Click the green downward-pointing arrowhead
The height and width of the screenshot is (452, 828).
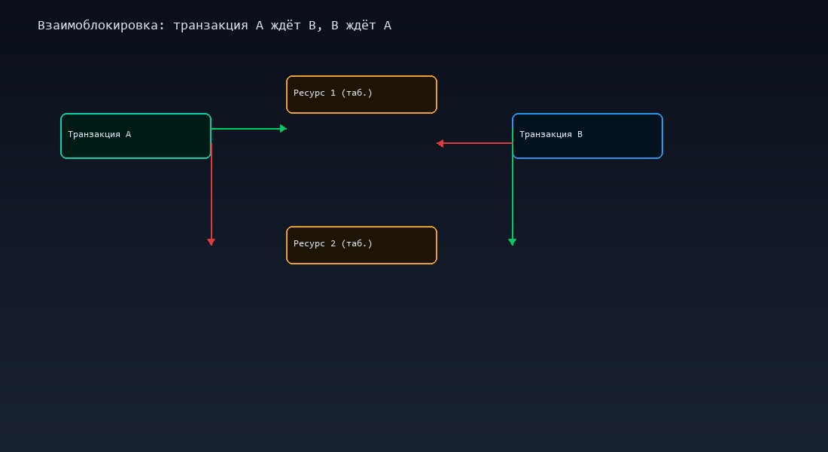tap(513, 242)
